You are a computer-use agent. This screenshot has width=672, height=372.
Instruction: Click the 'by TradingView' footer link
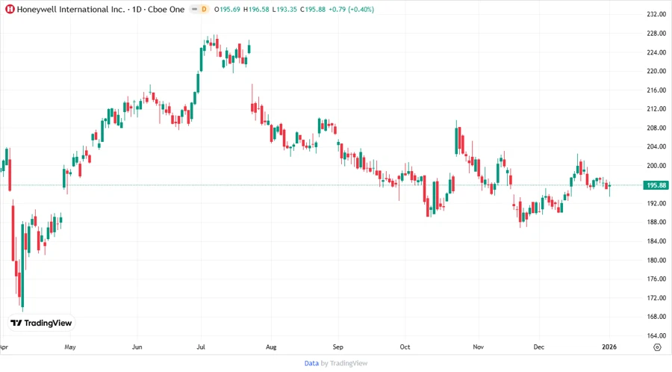[344, 364]
